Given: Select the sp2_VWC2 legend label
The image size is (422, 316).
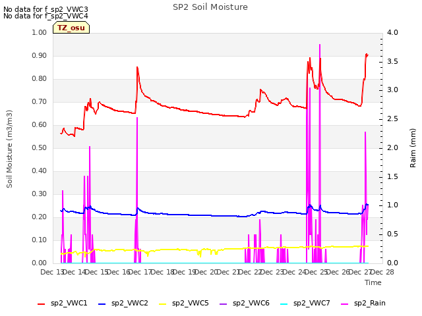Looking at the screenshot, I should [x=130, y=303].
